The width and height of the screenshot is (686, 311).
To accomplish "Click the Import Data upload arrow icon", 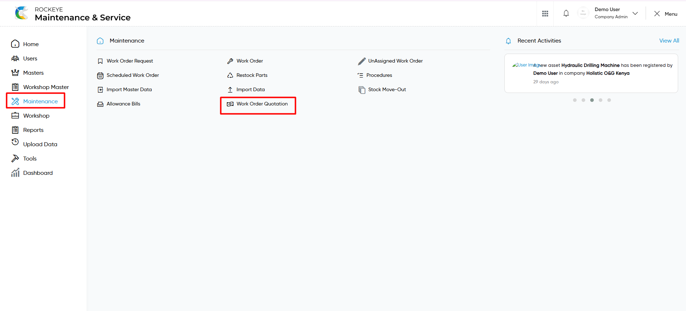I will coord(230,90).
